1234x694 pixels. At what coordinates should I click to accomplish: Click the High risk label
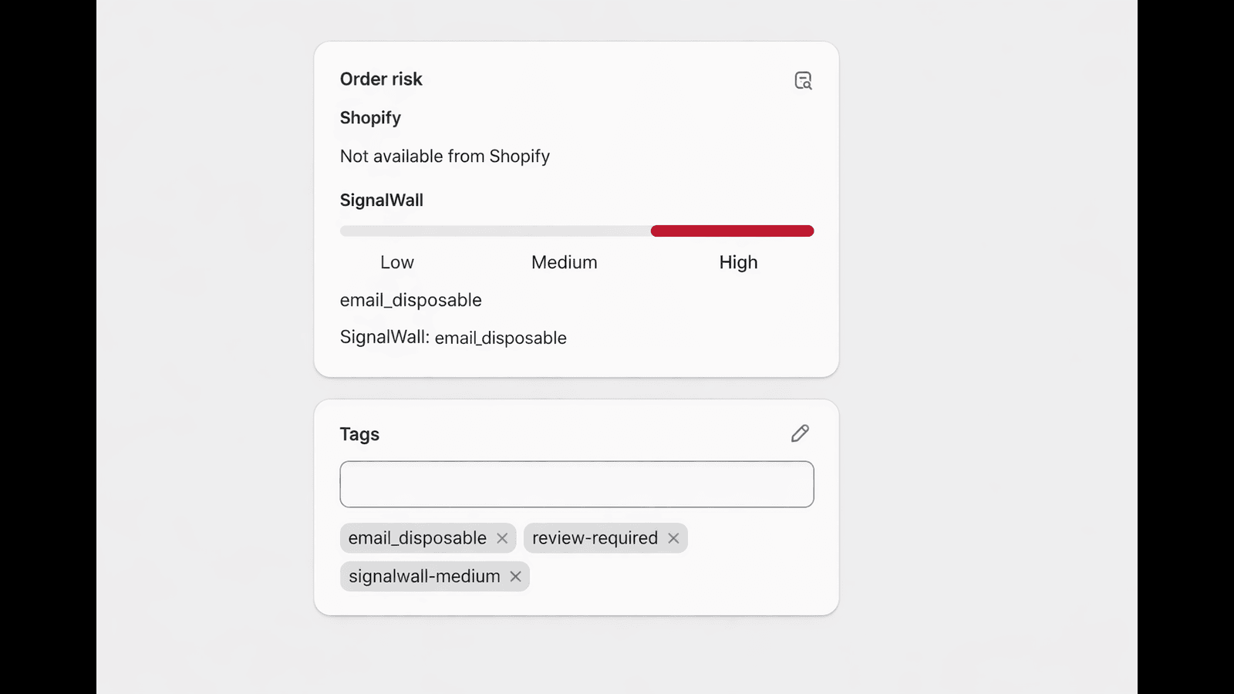[738, 263]
